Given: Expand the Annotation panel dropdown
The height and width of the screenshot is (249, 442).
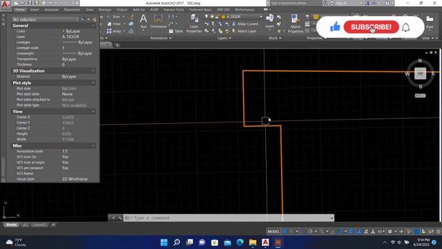Looking at the screenshot, I should pyautogui.click(x=161, y=38).
